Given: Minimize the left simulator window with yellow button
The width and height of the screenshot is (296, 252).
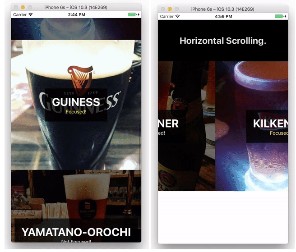Looking at the screenshot, I should click(x=23, y=7).
